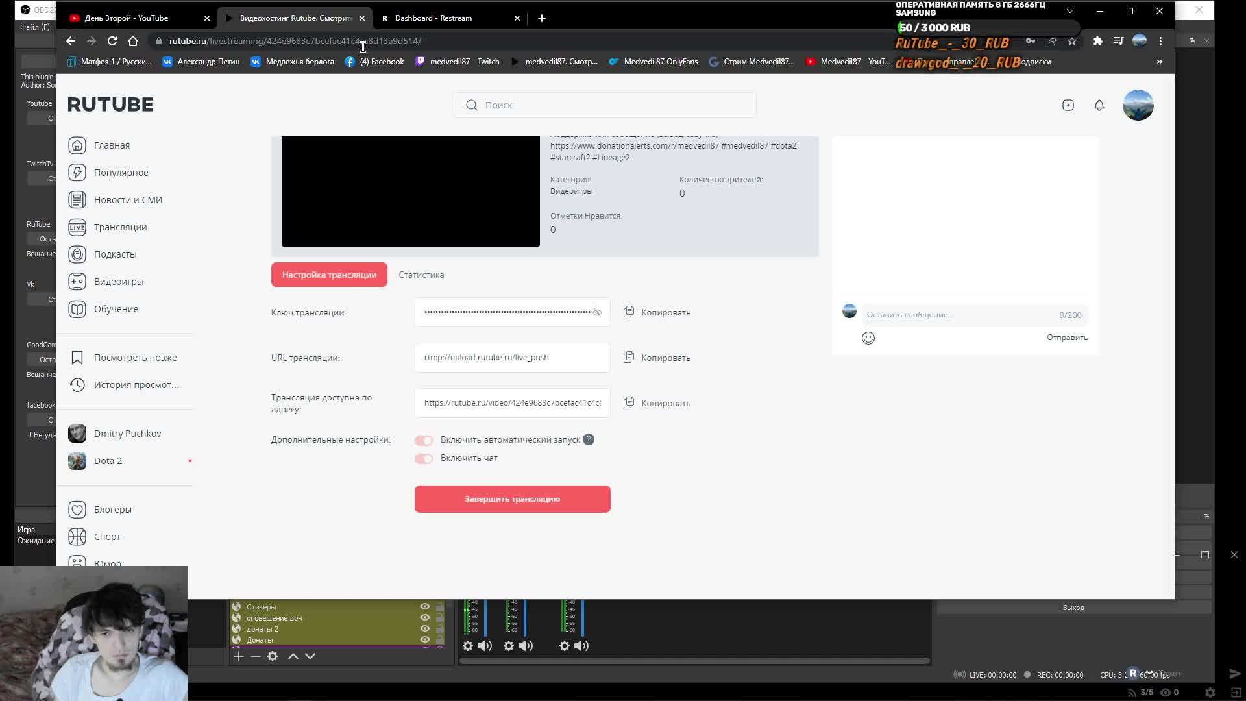
Task: Click help icon next to автоматический запуск
Action: coord(589,439)
